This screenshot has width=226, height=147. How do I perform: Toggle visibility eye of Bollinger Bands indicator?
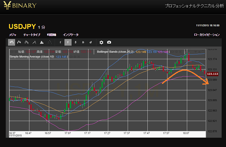tap(173, 52)
